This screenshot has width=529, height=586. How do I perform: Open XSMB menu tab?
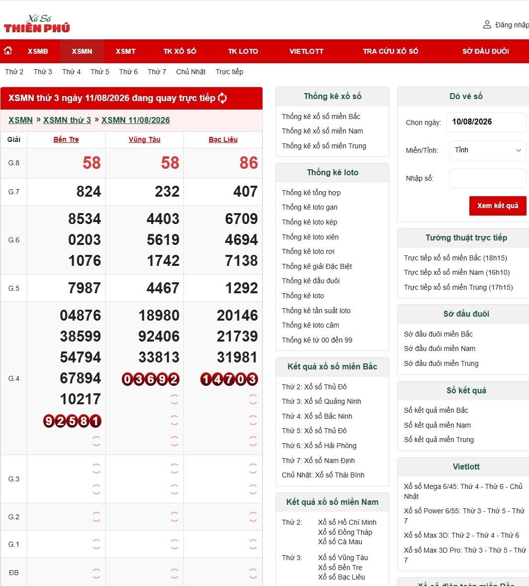tap(38, 51)
